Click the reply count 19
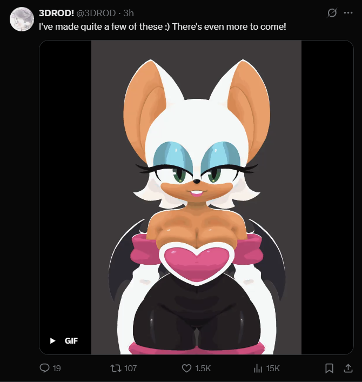The image size is (362, 382). pos(57,368)
